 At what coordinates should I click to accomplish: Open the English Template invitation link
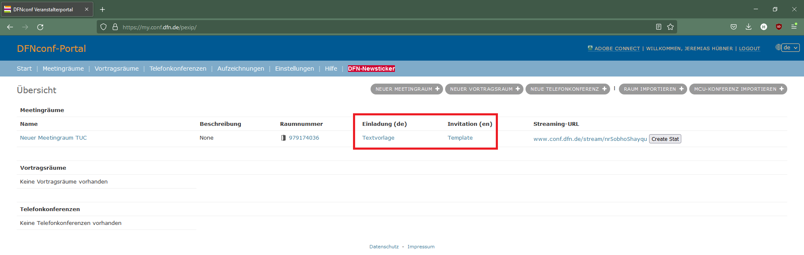(x=460, y=138)
